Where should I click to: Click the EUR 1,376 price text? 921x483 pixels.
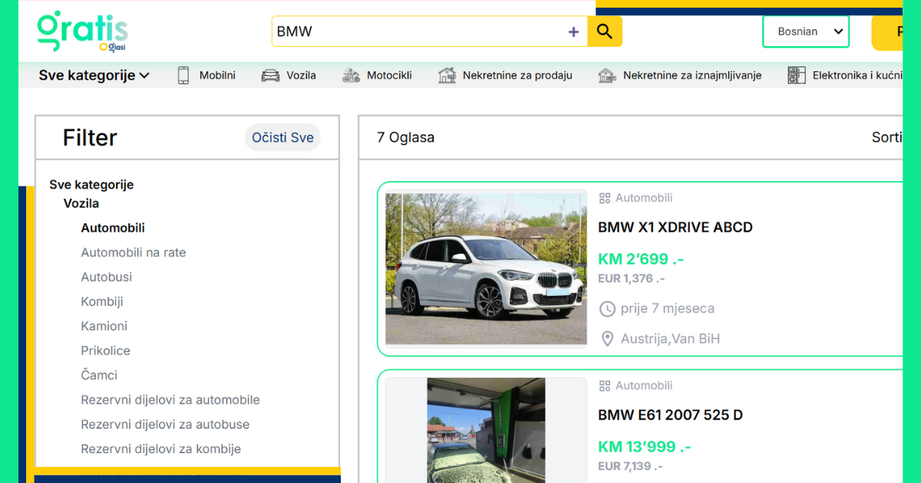(x=631, y=278)
